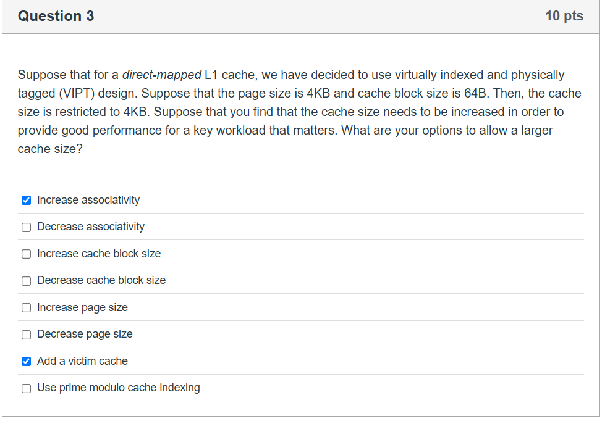Viewport: 610px width, 424px height.
Task: Check the prime modulo cache indexing box
Action: pyautogui.click(x=26, y=388)
